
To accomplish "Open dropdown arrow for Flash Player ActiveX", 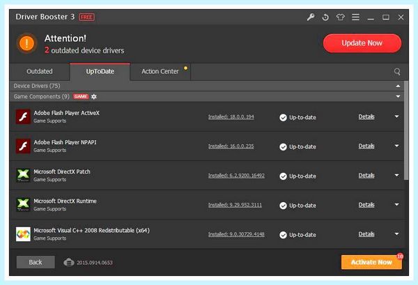I will tap(396, 117).
